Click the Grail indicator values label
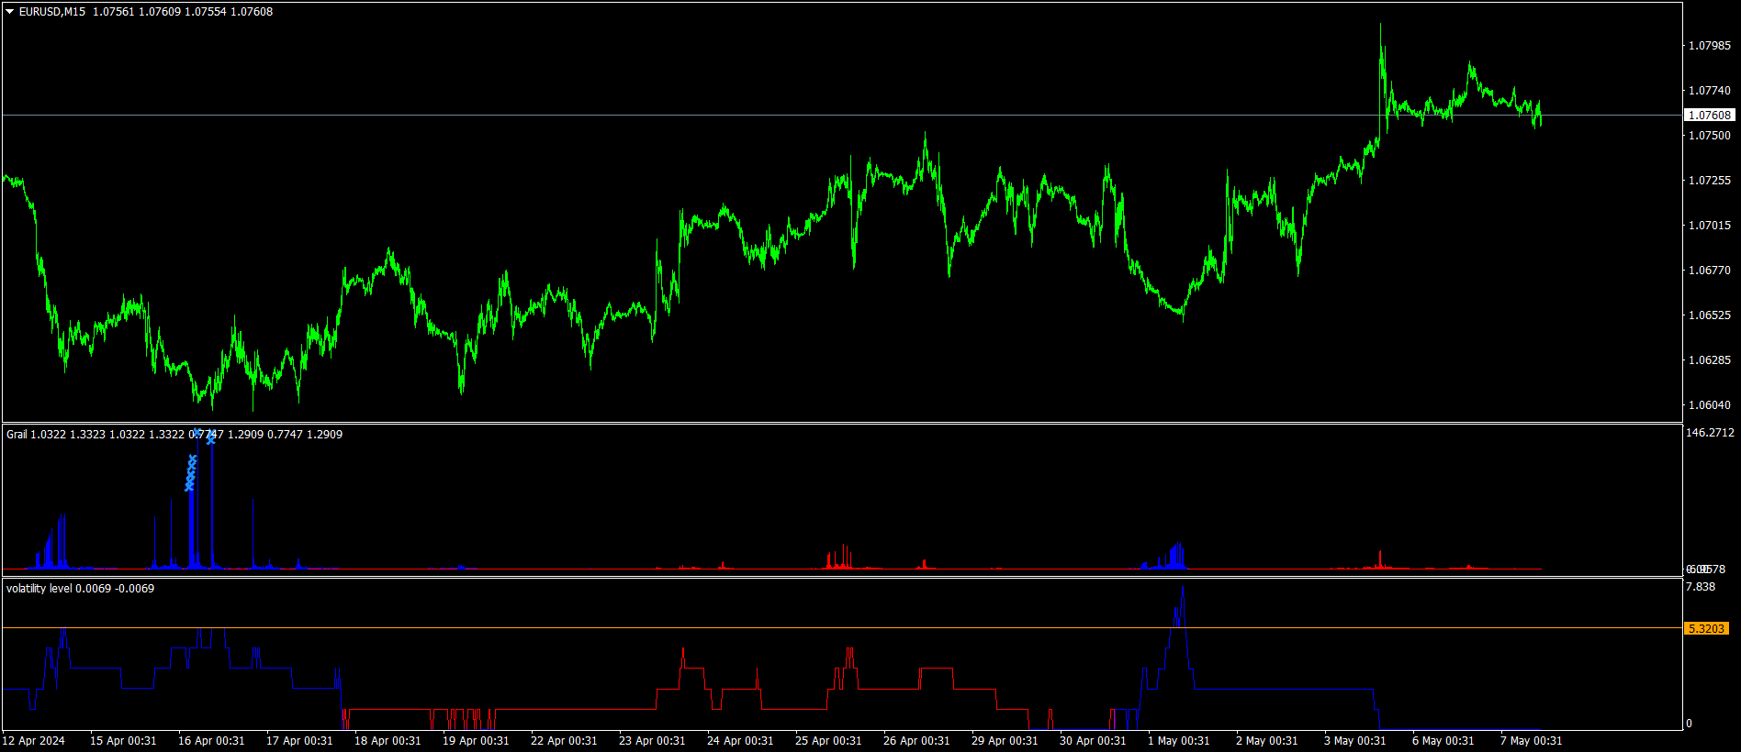Viewport: 1741px width, 752px height. click(x=174, y=435)
